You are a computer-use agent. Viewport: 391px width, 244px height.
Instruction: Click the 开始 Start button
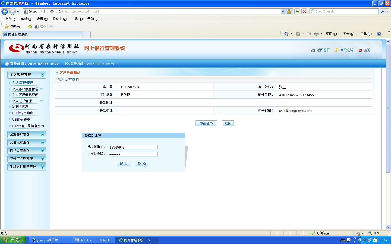pyautogui.click(x=13, y=240)
